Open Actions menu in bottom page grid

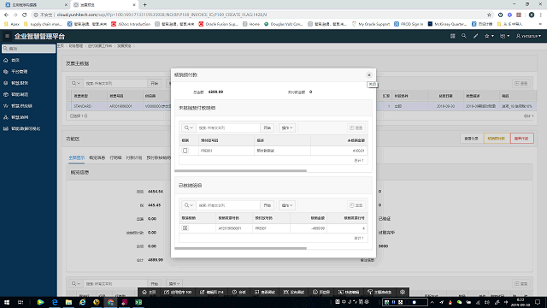(174, 283)
